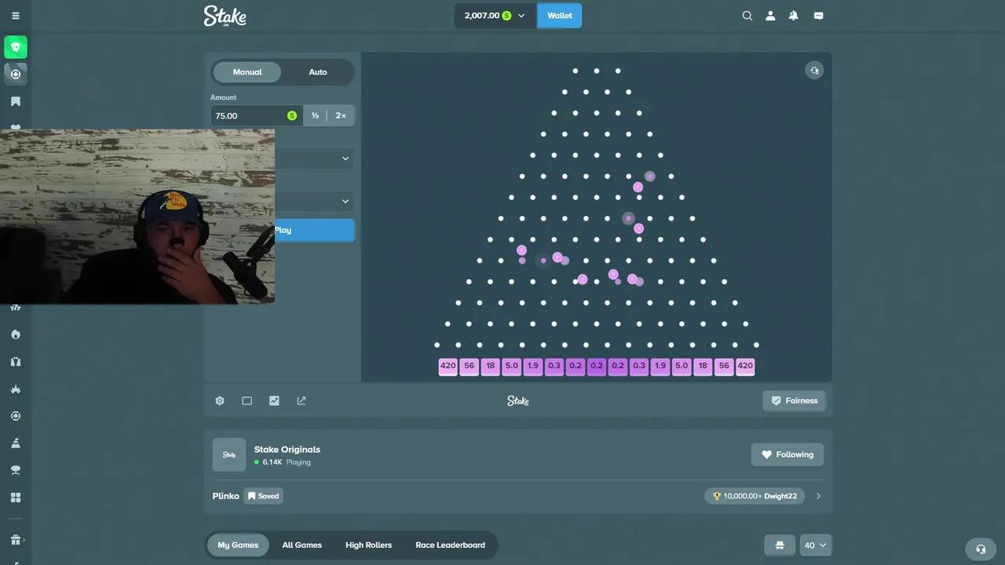Switch to Manual betting tab
The height and width of the screenshot is (565, 1005).
pyautogui.click(x=247, y=72)
